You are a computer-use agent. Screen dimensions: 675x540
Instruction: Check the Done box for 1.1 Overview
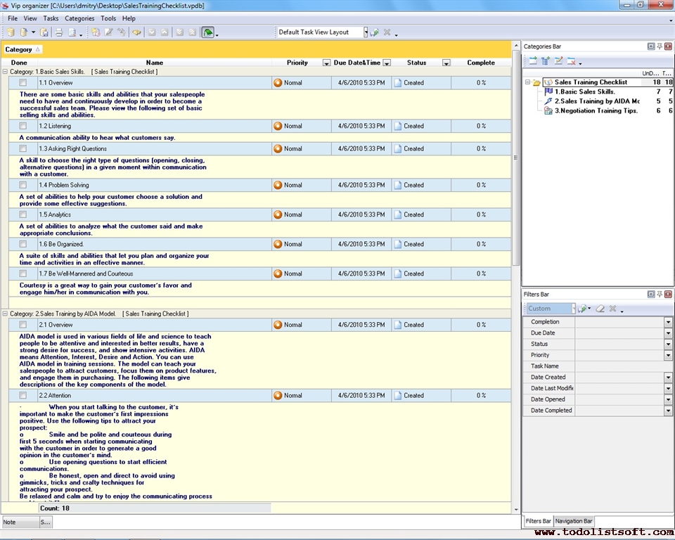[23, 83]
